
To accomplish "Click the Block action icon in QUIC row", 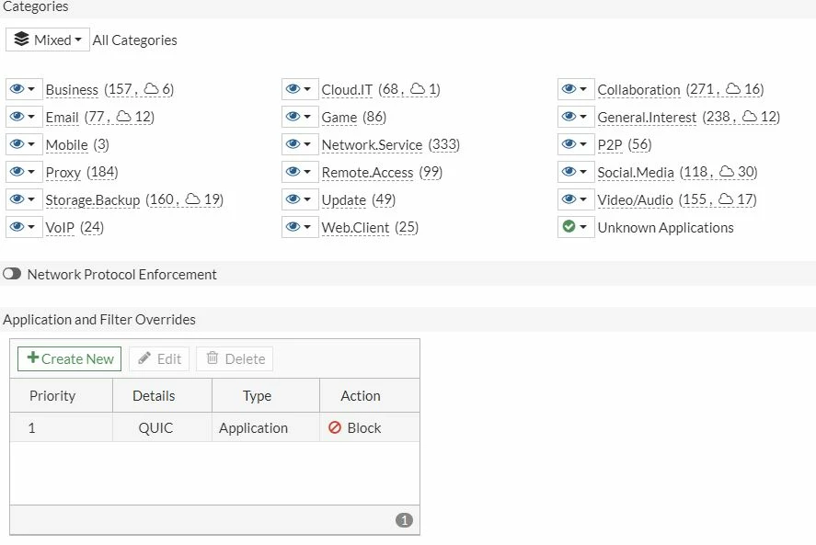I will click(335, 427).
